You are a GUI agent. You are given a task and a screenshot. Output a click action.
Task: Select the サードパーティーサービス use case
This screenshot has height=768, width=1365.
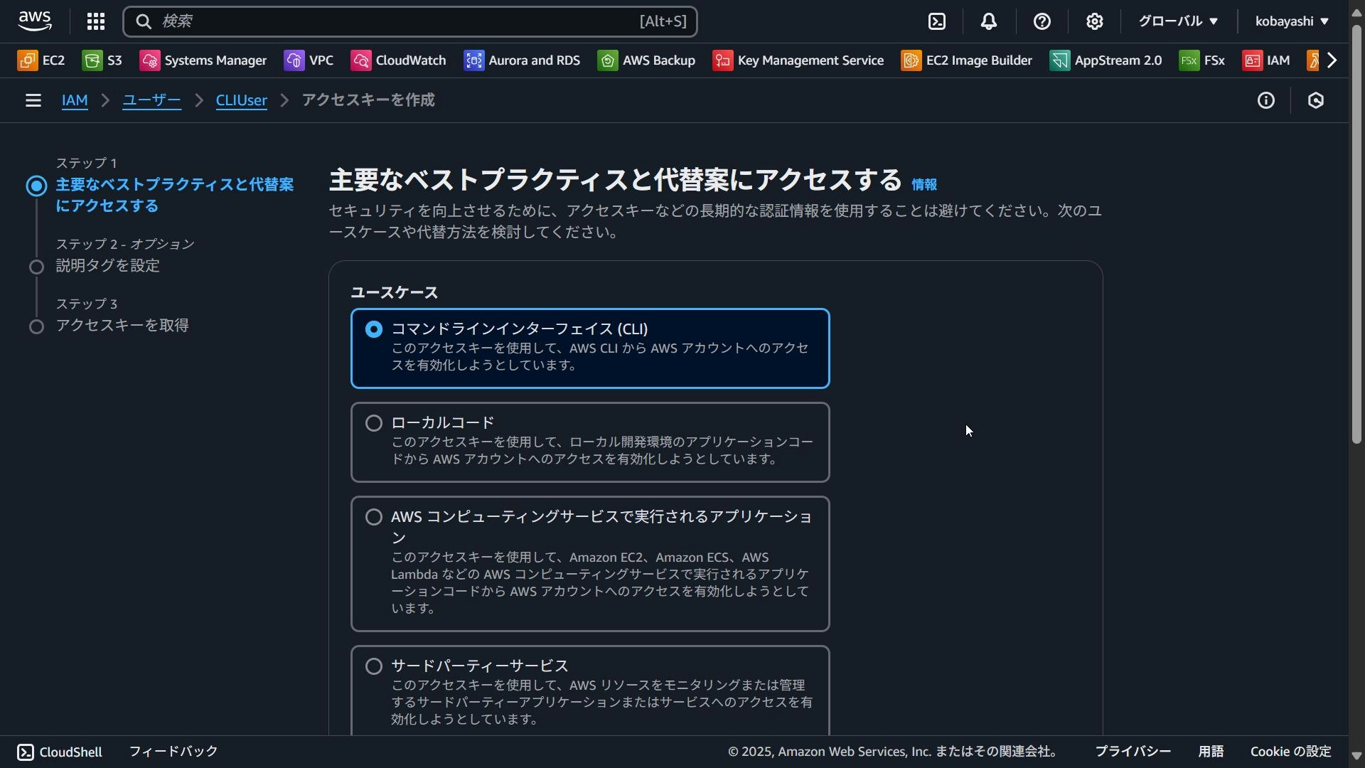pyautogui.click(x=374, y=666)
